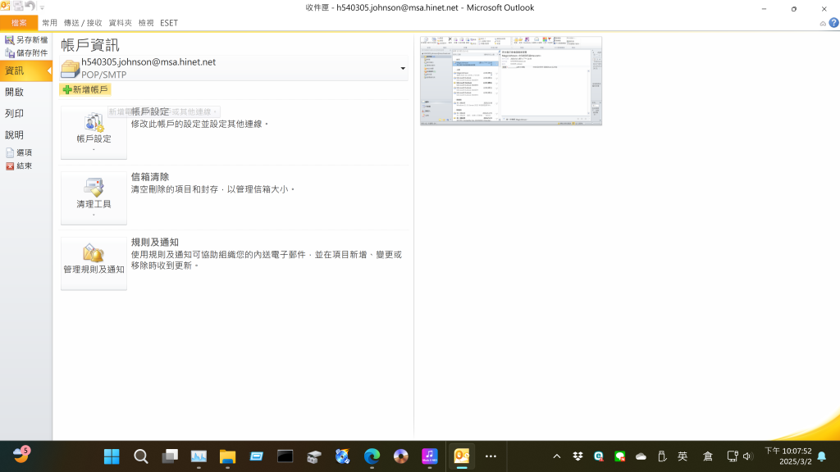This screenshot has height=472, width=840.
Task: Click 管理規則及通知 (Manage Rules and Alerts) button
Action: (x=94, y=262)
